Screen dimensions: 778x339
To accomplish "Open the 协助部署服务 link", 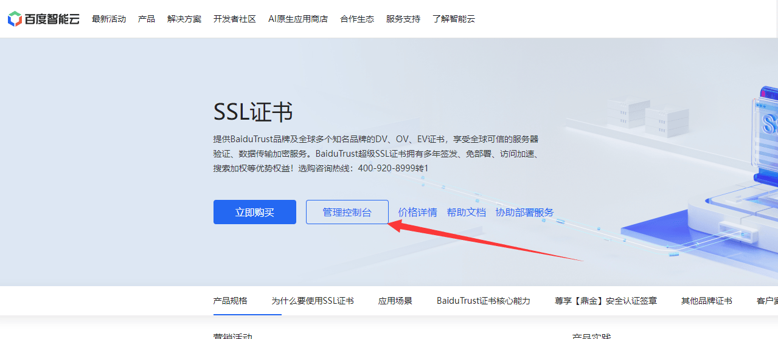I will [524, 212].
